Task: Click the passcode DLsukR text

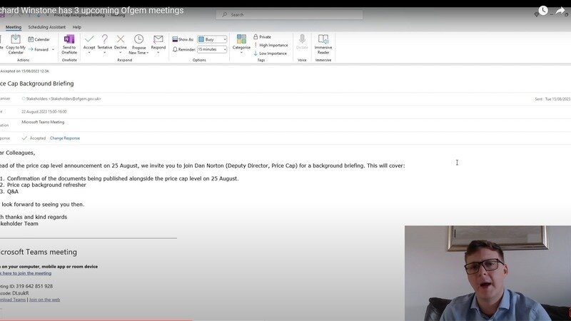Action: (x=14, y=293)
